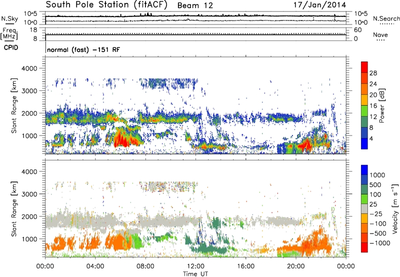
Task: Select the red top segment of the power colorbar
Action: (x=364, y=67)
